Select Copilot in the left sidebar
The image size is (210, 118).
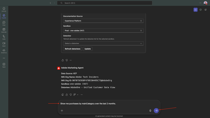(x=4, y=16)
